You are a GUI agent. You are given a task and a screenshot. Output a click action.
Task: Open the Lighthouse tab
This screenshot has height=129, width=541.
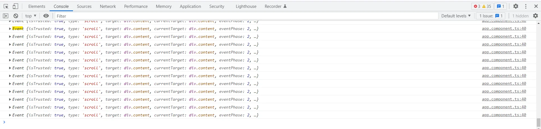(246, 6)
